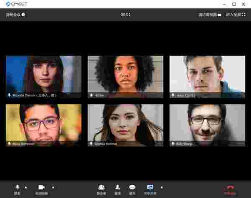The height and width of the screenshot is (198, 251).
Task: Click the mic icon on Ricardo's tile
Action: point(9,95)
